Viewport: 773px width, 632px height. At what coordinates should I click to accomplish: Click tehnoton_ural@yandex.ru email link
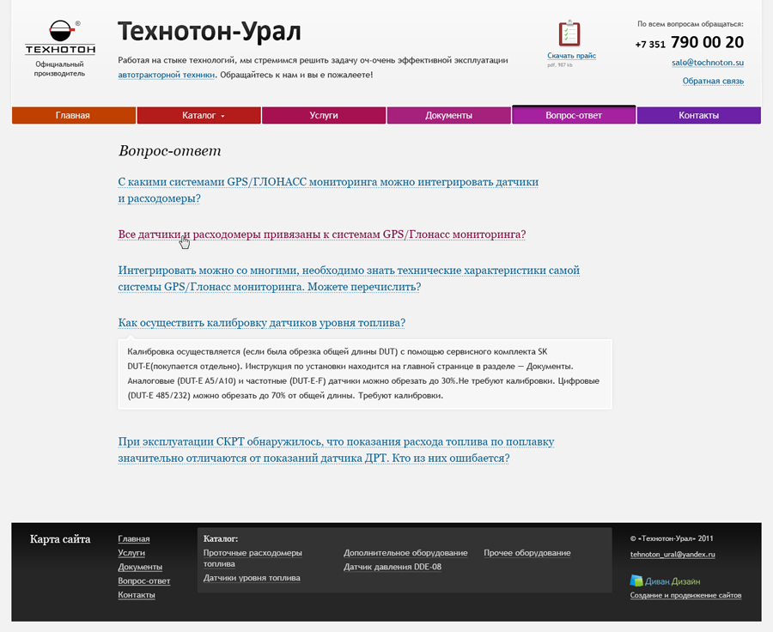tap(673, 554)
